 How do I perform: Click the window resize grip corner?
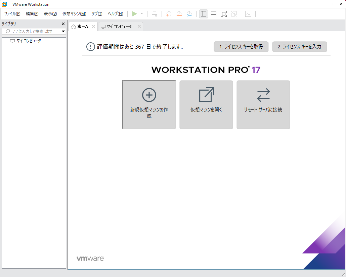point(343,275)
